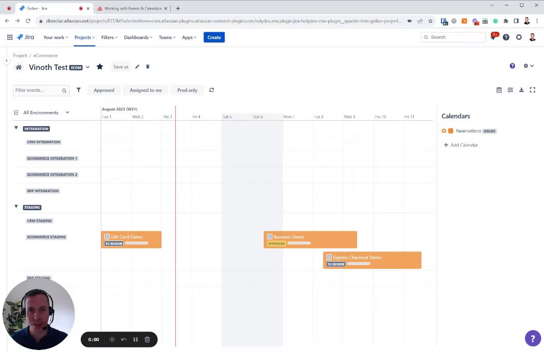The image size is (544, 352).
Task: Enter fullscreen mode icon
Action: click(533, 90)
